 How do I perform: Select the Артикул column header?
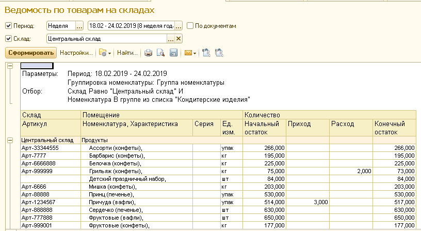(x=51, y=128)
